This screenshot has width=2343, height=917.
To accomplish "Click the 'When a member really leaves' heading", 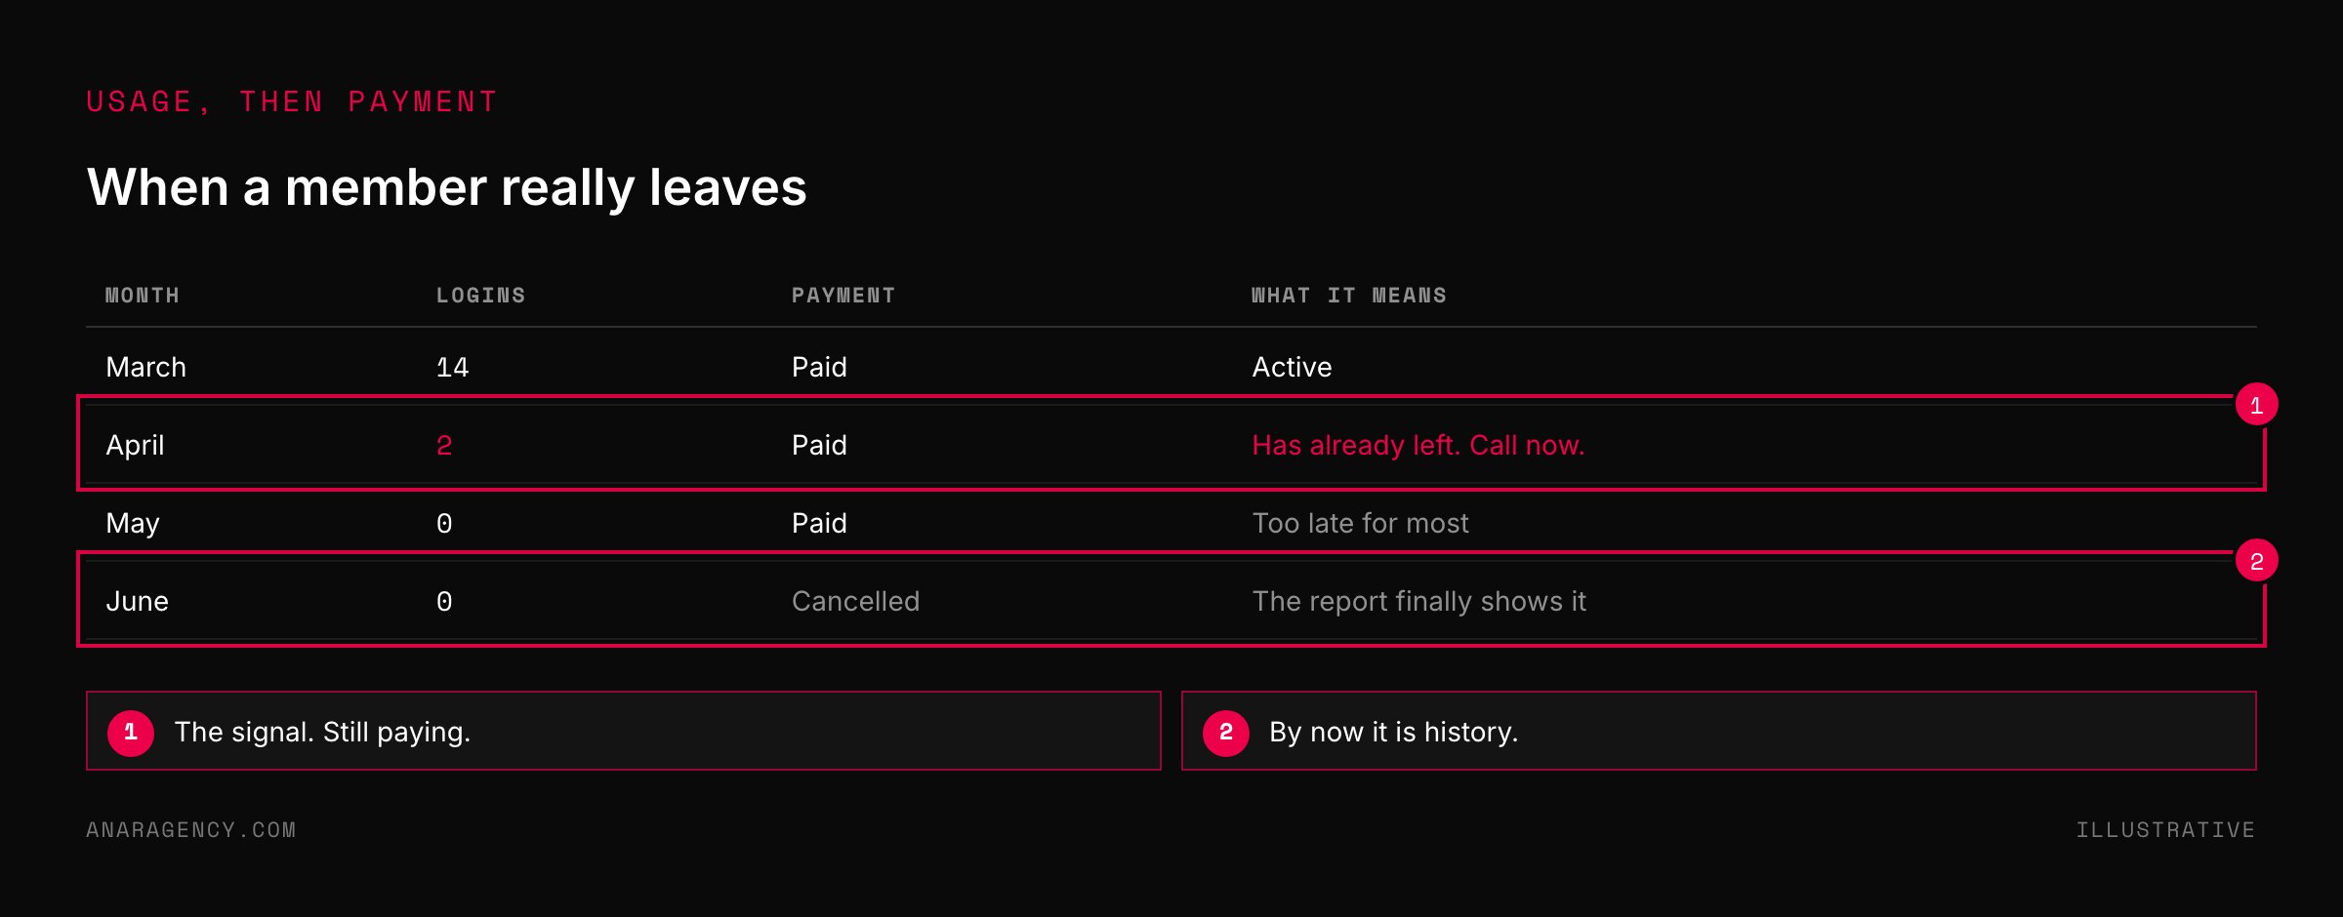I will tap(447, 187).
